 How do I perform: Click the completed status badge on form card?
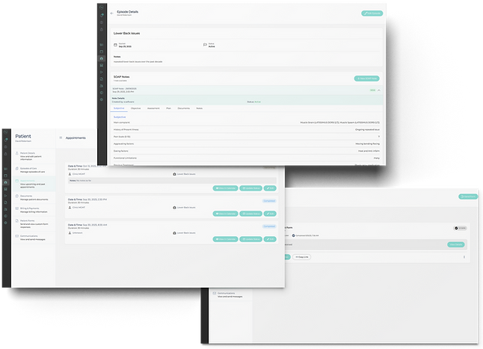tap(460, 229)
